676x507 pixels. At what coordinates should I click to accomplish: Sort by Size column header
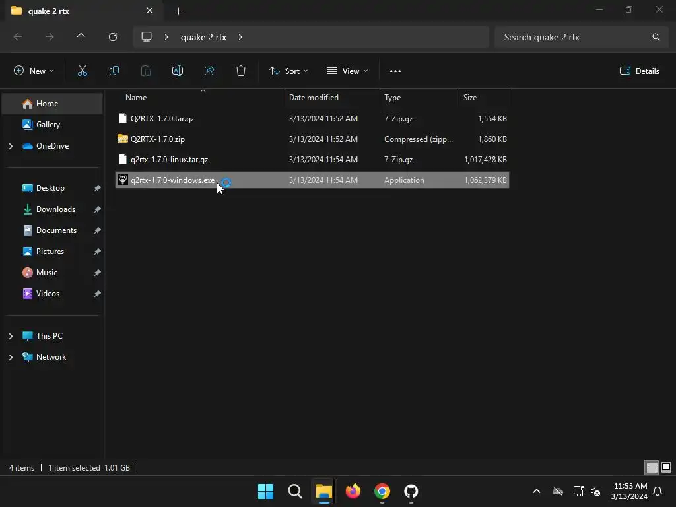485,98
